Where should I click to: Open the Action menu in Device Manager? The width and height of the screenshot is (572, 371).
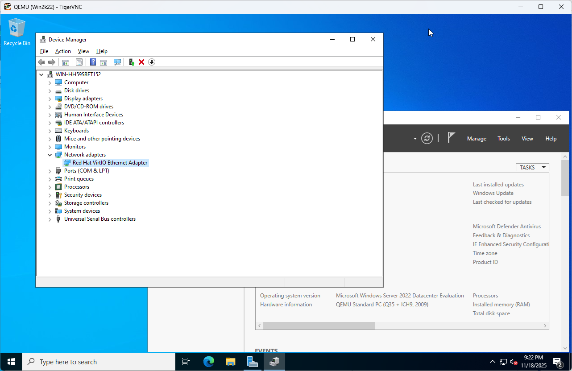(x=63, y=51)
